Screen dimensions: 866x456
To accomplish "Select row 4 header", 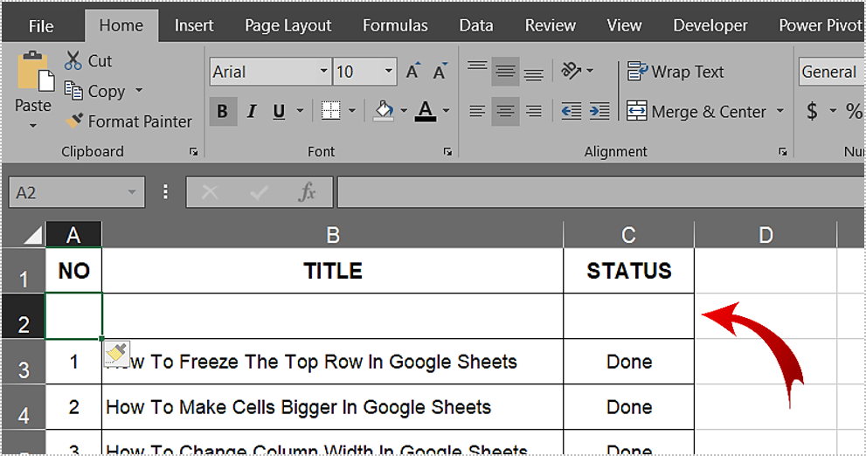I will click(x=24, y=407).
